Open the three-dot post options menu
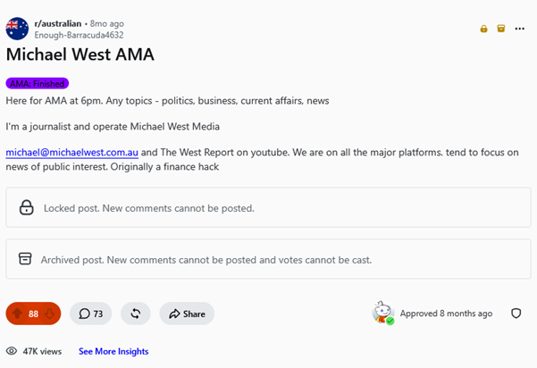 point(519,29)
